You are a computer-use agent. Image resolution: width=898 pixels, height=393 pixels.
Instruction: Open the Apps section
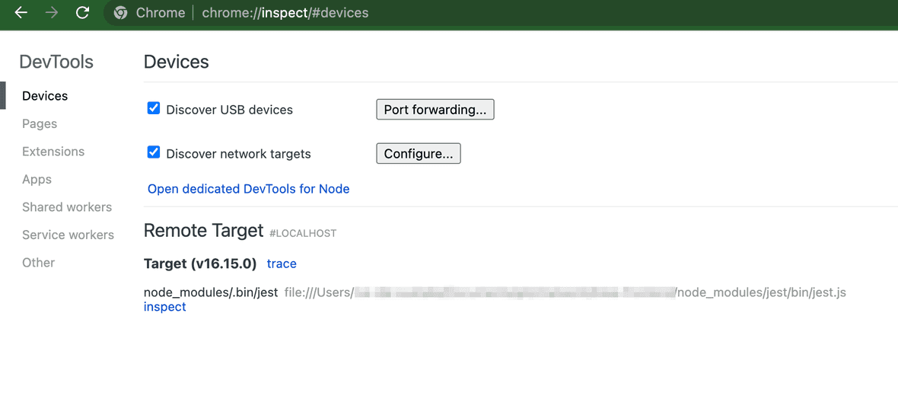37,179
